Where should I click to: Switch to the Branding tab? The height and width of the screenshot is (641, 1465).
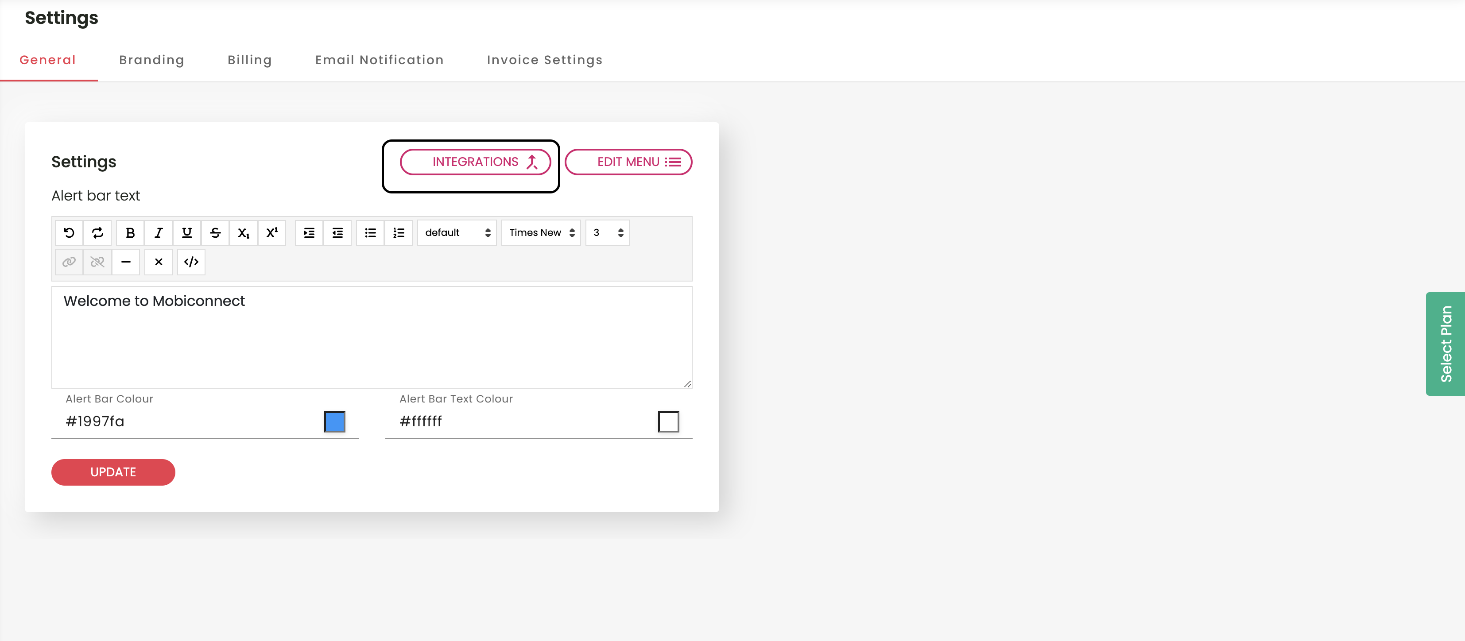click(x=151, y=60)
